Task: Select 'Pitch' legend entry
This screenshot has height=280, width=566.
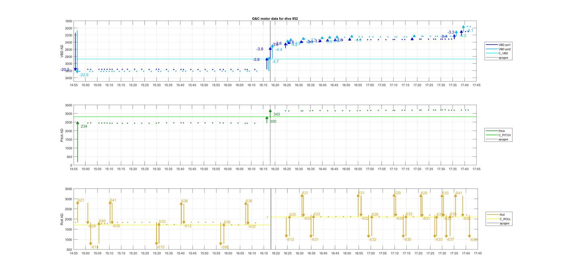Action: click(x=502, y=131)
